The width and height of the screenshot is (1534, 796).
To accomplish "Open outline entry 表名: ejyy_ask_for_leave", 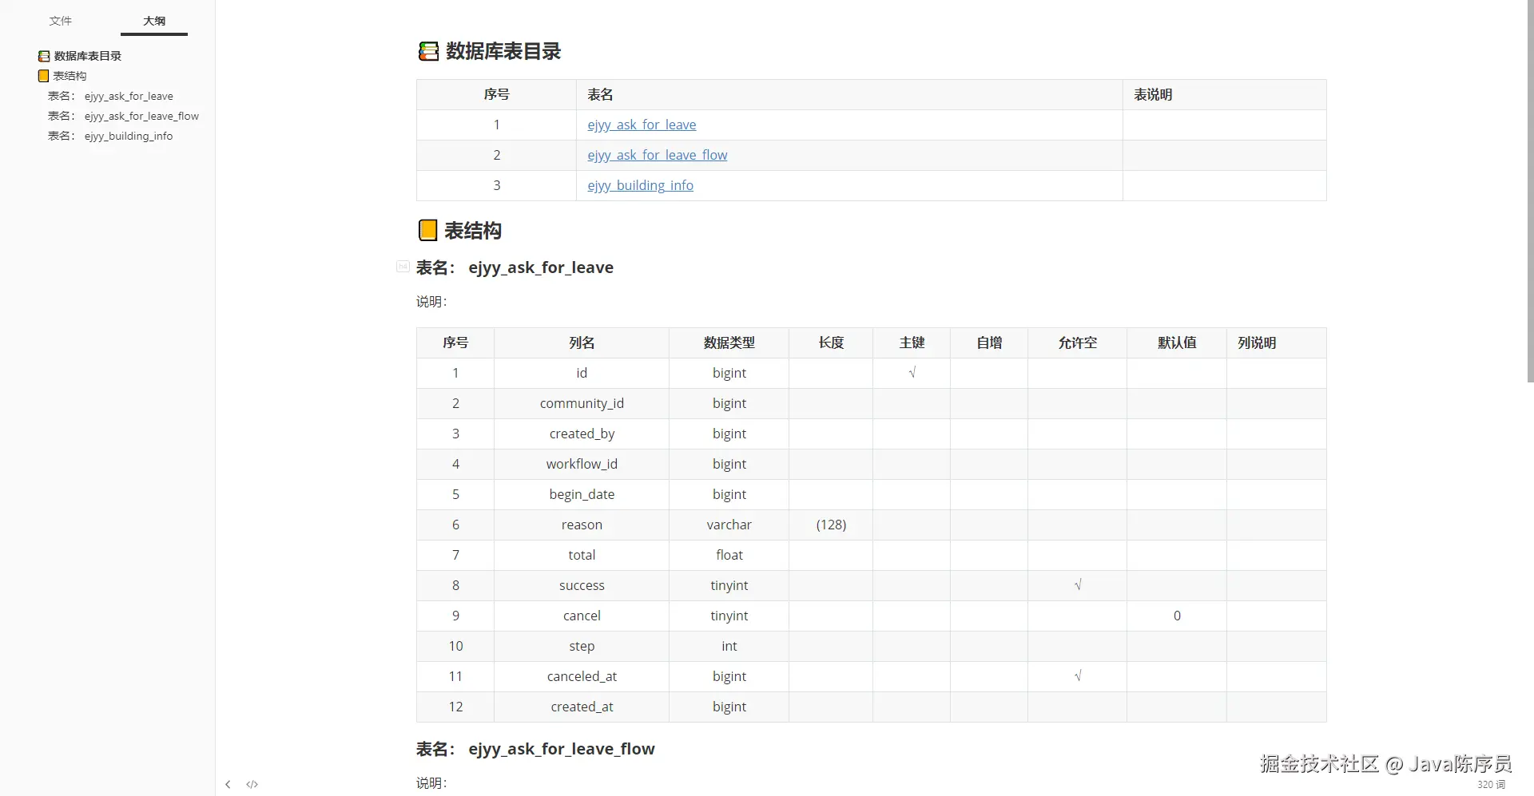I will (110, 96).
